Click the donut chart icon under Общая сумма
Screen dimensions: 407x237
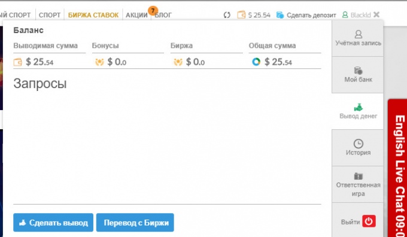point(256,62)
